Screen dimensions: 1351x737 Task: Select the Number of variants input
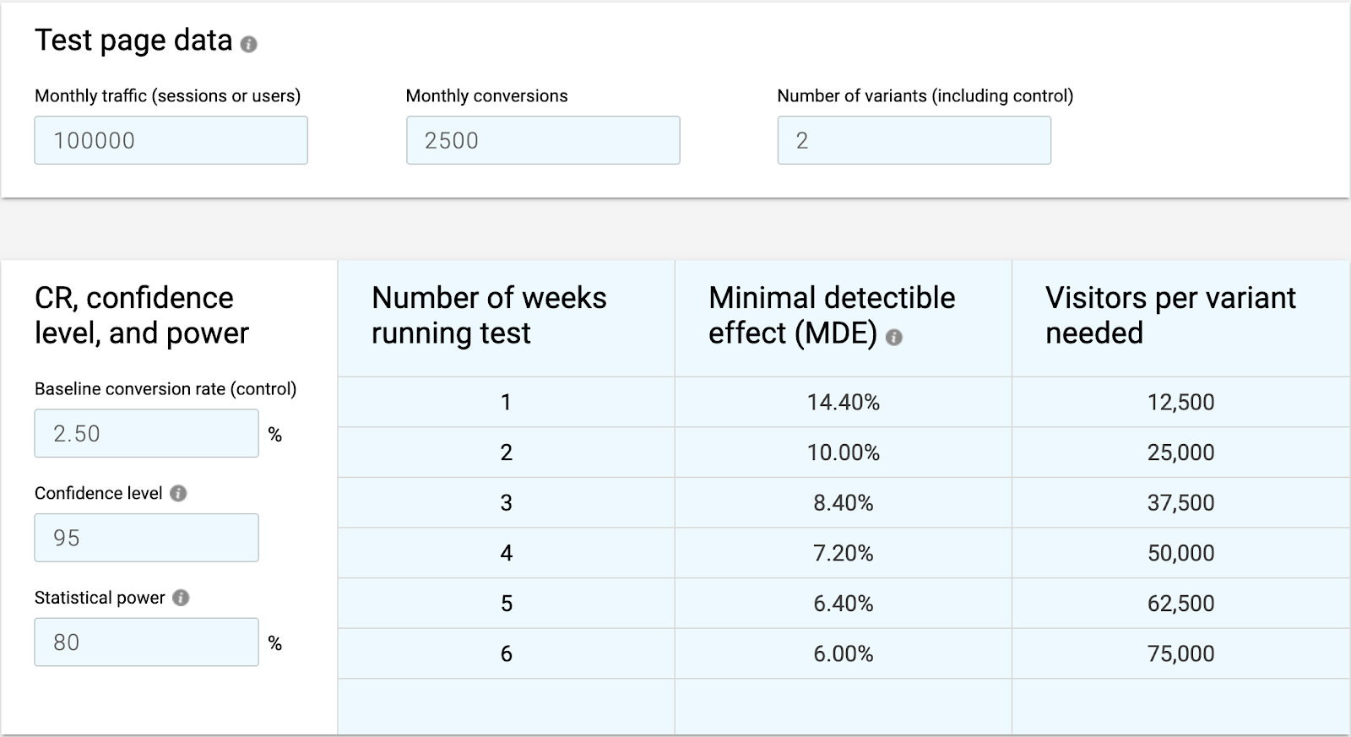point(914,140)
